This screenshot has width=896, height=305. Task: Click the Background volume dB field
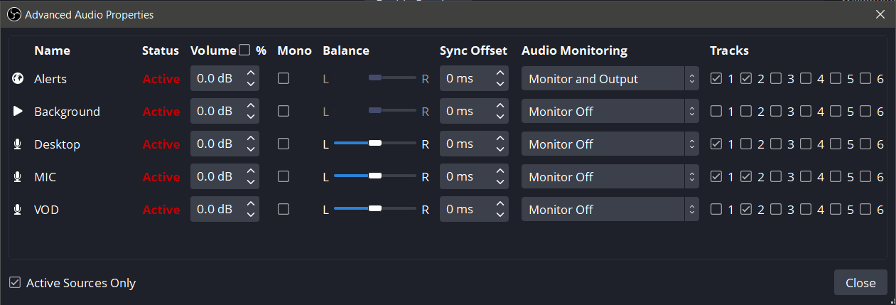point(215,112)
